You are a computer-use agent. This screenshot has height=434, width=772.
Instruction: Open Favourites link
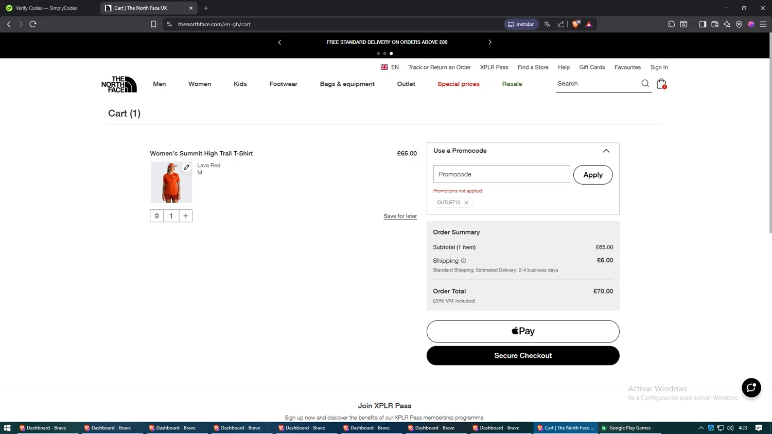tap(627, 67)
